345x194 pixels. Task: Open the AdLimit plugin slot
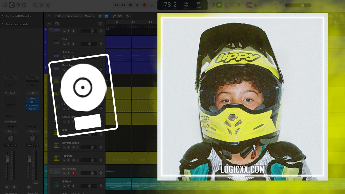coord(32,109)
